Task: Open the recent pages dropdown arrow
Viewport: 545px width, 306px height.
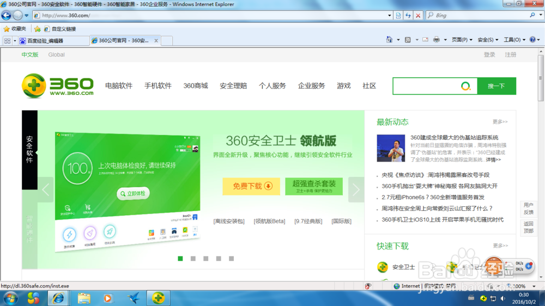Action: [x=26, y=16]
